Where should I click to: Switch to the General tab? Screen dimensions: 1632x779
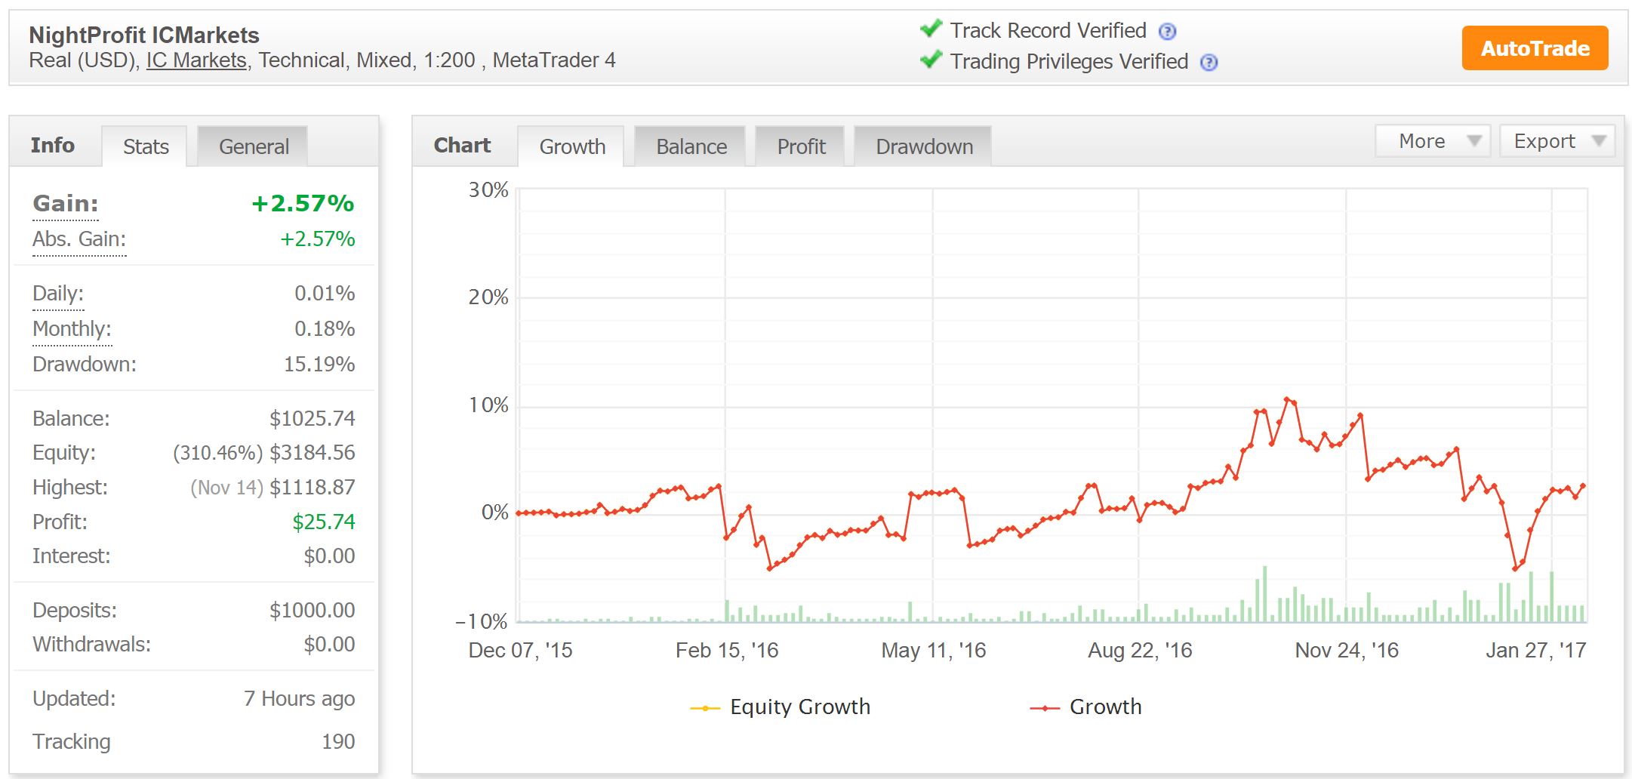click(253, 146)
